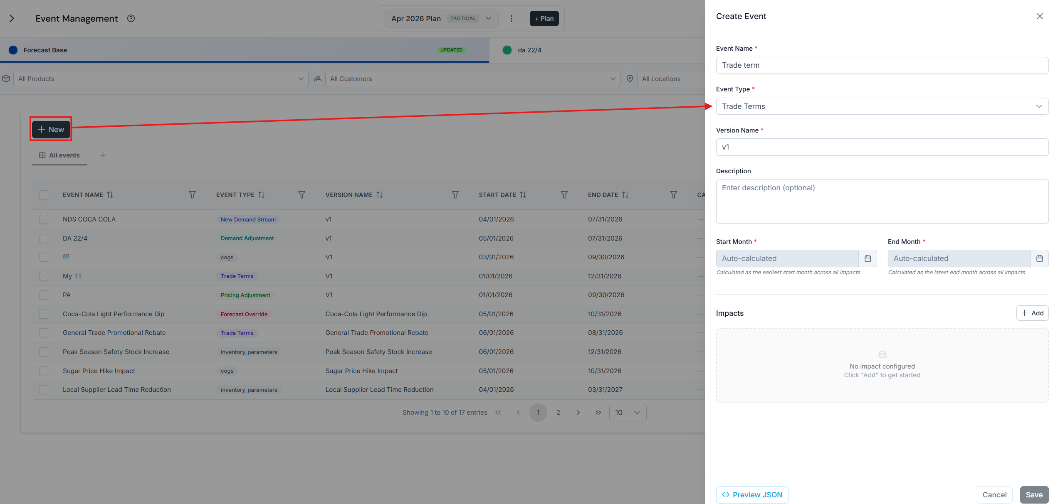Open the All Customers filter dropdown
Screen dimensions: 1053x504
[472, 79]
